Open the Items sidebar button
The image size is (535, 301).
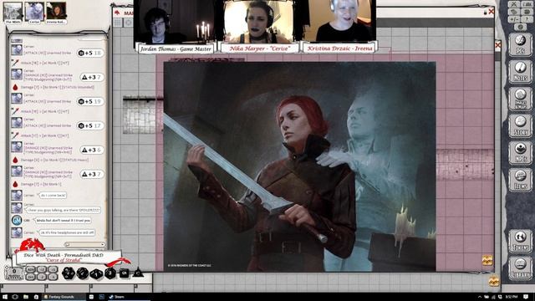click(x=520, y=180)
